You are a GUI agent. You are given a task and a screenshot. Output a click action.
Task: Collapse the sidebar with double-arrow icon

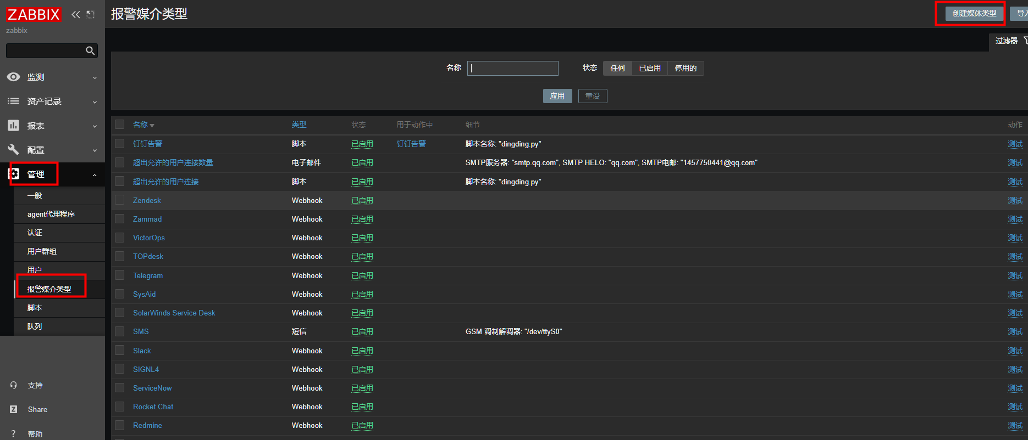coord(76,14)
